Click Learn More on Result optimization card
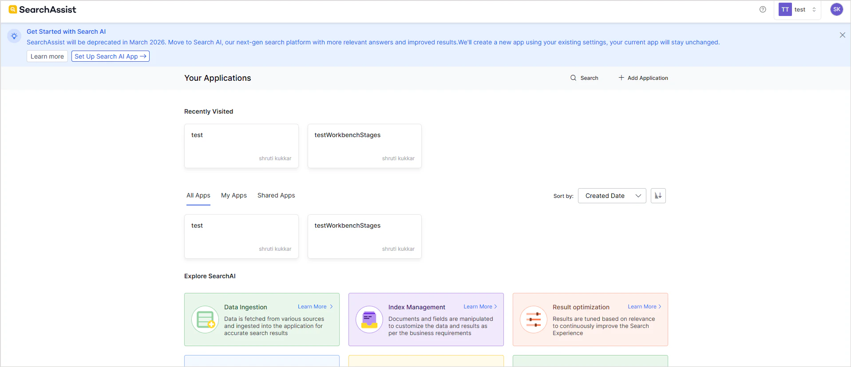 pos(645,307)
